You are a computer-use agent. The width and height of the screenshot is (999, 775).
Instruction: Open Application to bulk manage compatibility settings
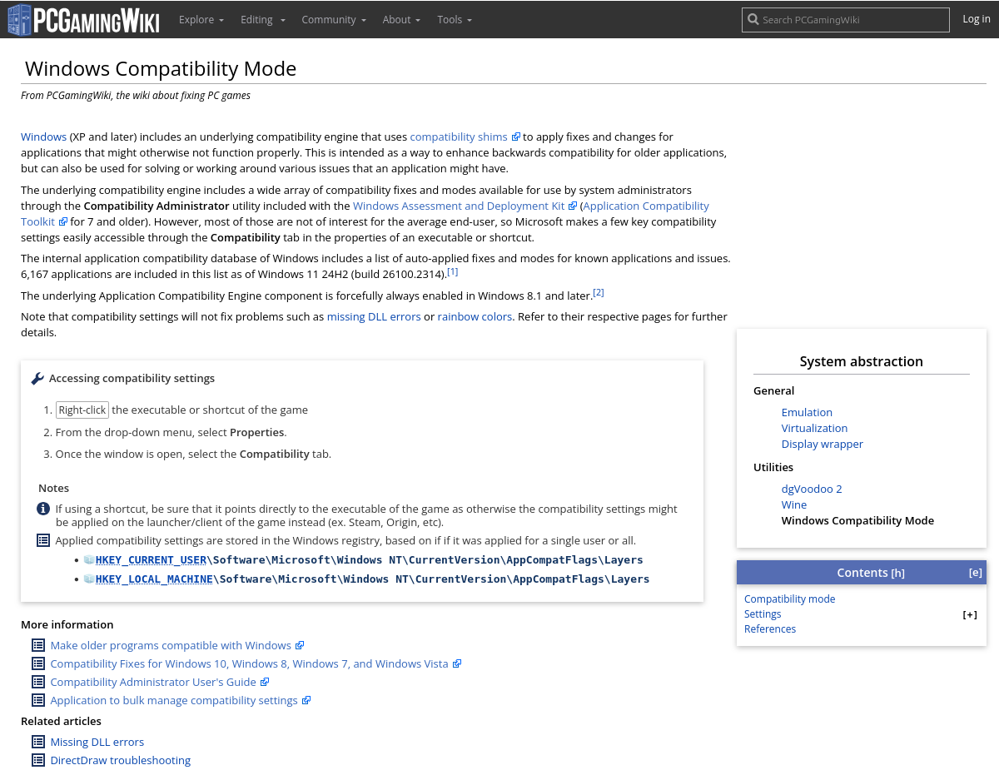[174, 700]
